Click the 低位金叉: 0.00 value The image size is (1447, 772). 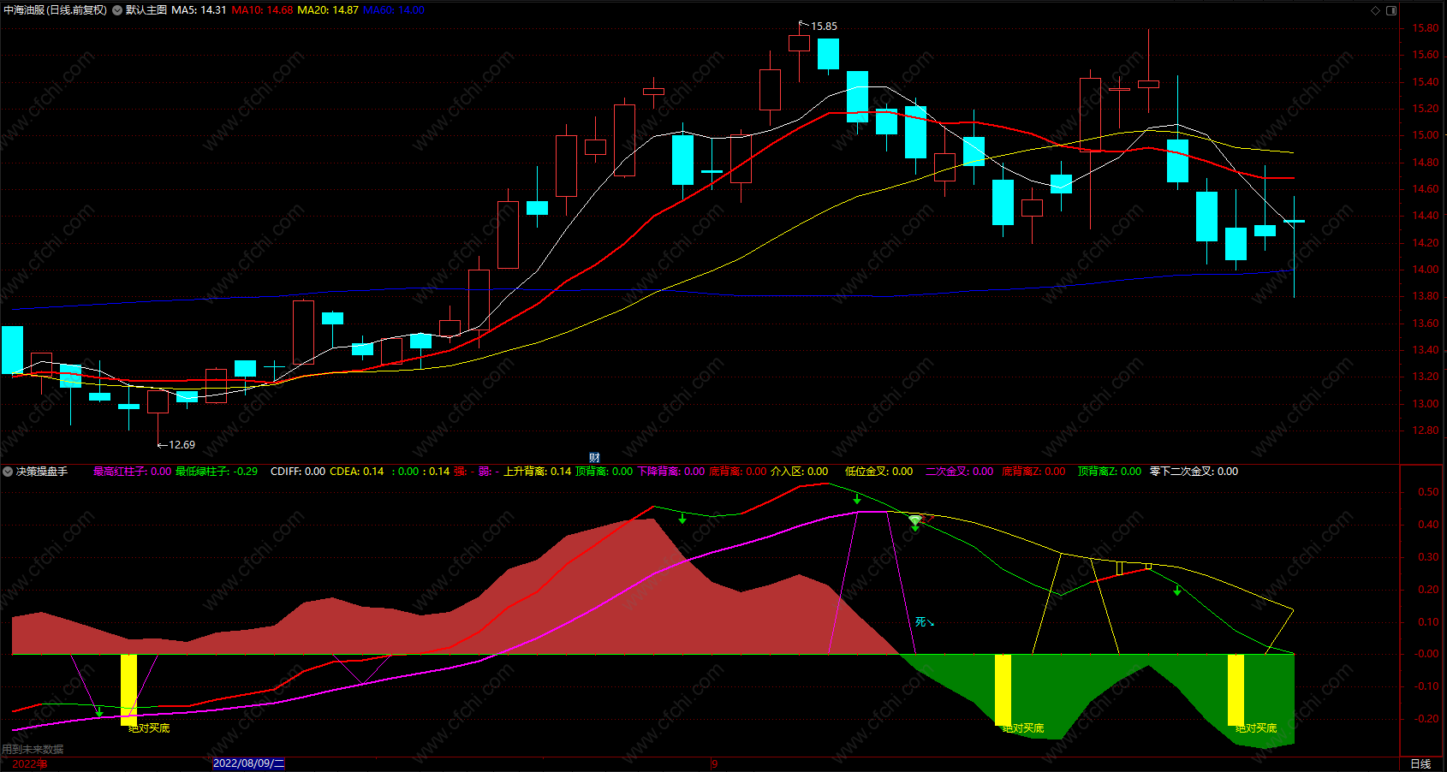[x=879, y=472]
